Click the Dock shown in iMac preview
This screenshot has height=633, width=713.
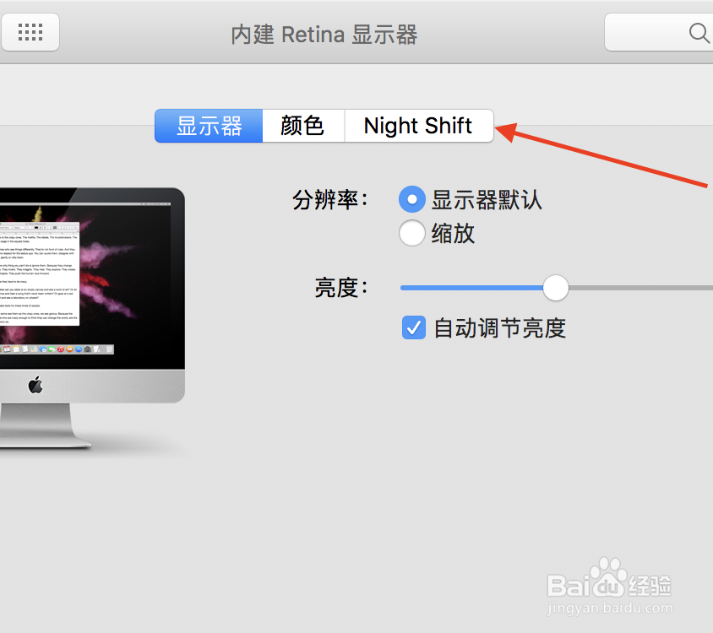(57, 349)
